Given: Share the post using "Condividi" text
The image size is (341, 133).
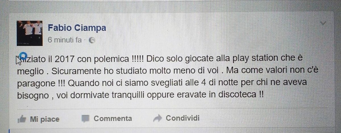Looking at the screenshot, I should click(182, 118).
